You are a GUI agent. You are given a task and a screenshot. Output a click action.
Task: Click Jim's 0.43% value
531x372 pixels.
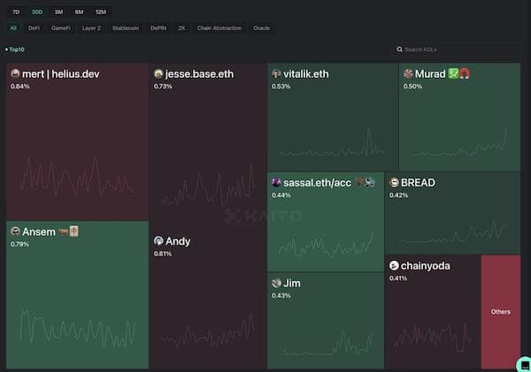click(x=281, y=296)
